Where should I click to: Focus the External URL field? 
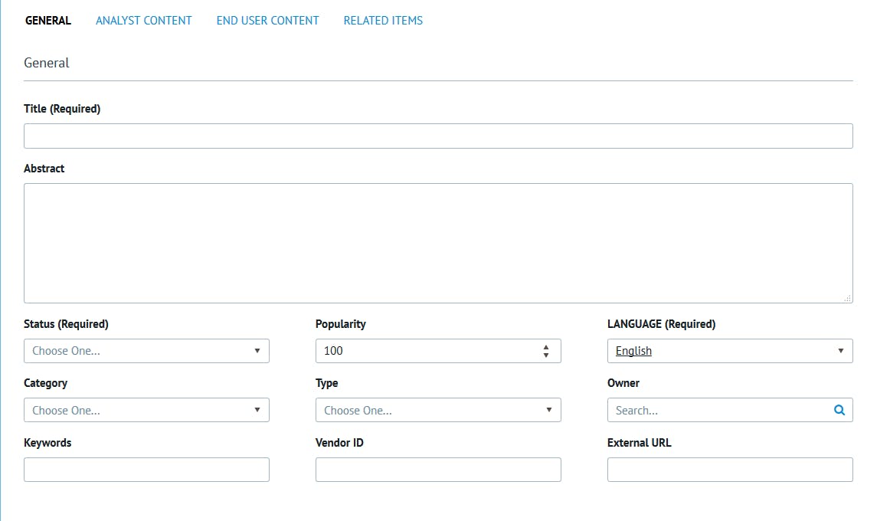click(730, 470)
